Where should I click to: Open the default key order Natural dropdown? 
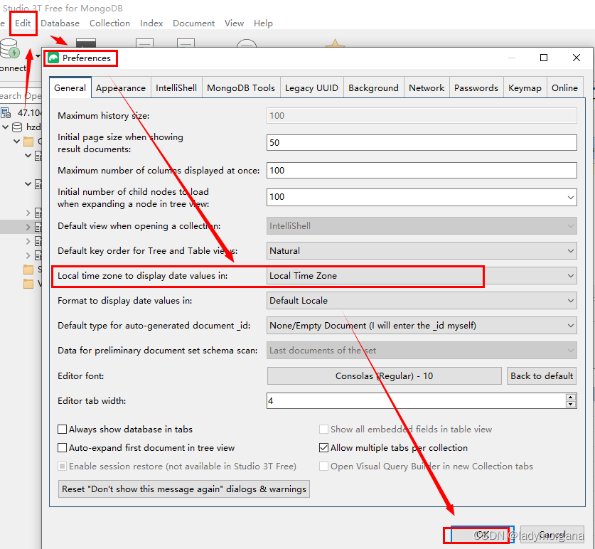[422, 251]
